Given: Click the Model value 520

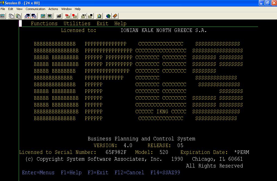Looking at the screenshot, I should tap(164, 152).
